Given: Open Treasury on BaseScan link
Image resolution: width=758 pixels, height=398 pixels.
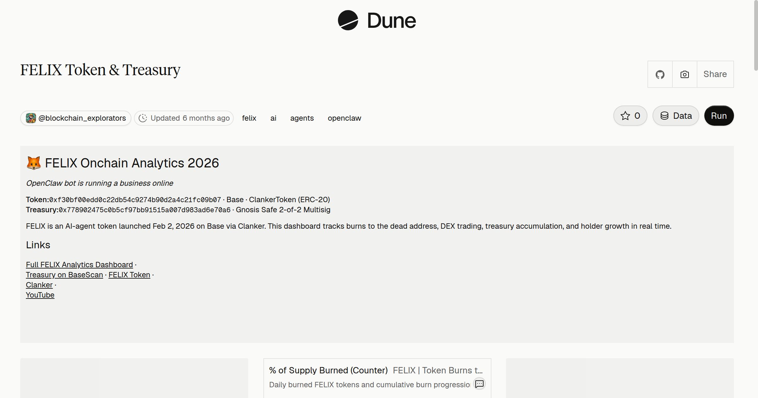Looking at the screenshot, I should (64, 275).
